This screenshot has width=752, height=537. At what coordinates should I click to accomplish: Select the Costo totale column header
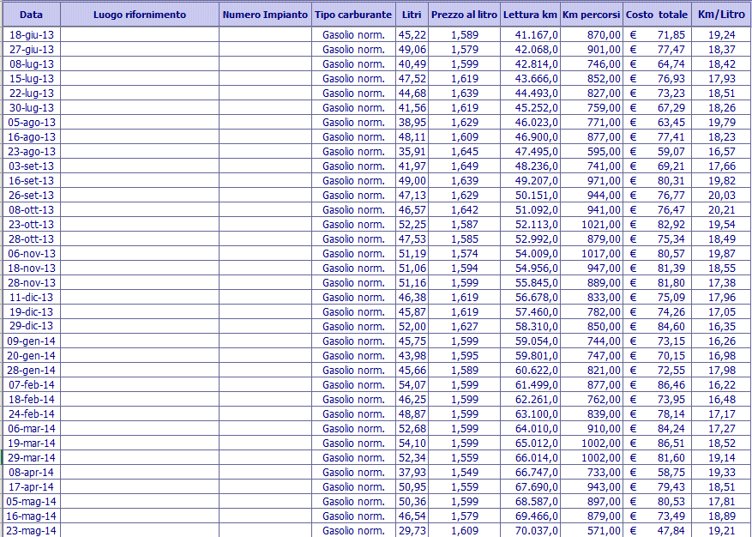pos(656,15)
